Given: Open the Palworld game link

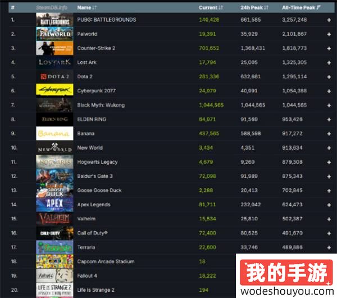Looking at the screenshot, I should point(87,34).
